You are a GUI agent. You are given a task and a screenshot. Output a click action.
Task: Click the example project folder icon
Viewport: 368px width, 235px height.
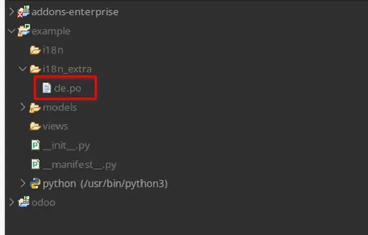coord(23,31)
